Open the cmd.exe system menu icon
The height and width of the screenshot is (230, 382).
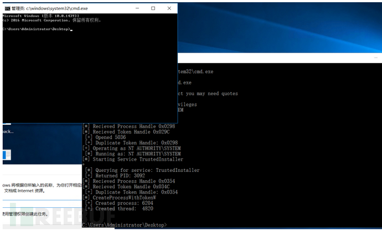click(x=7, y=8)
